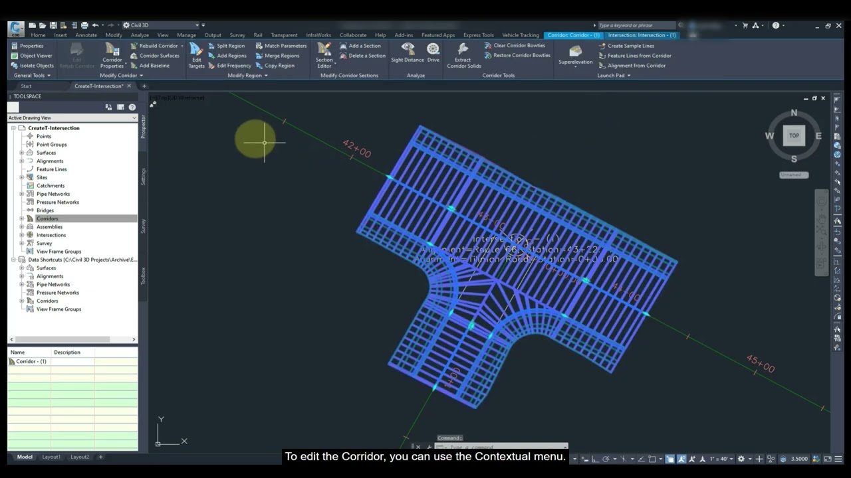This screenshot has width=851, height=478.
Task: Switch to the Analyze ribbon tab
Action: click(140, 35)
